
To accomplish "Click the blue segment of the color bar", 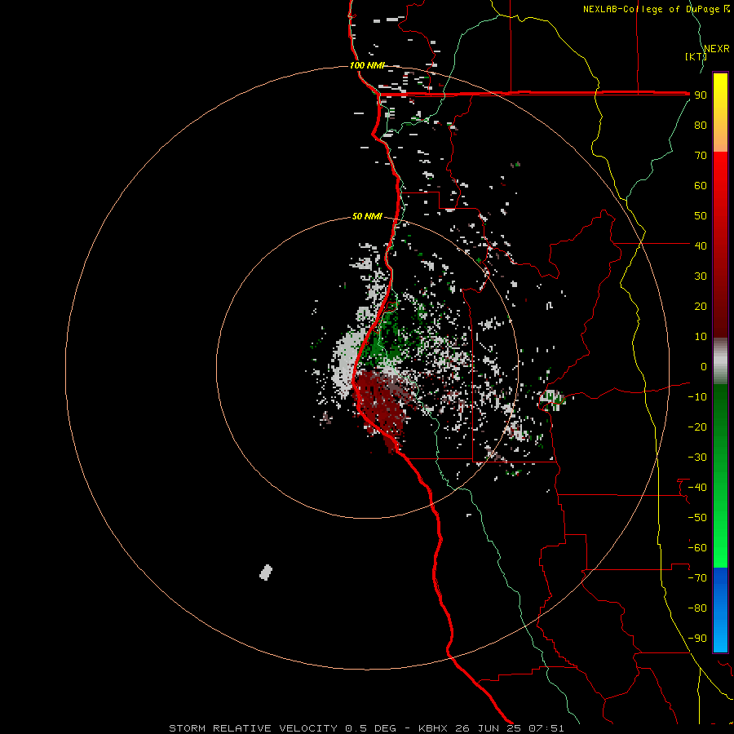I will click(720, 609).
